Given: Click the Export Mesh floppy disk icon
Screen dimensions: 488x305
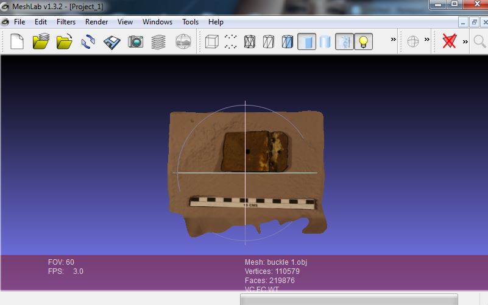Looking at the screenshot, I should click(x=112, y=41).
